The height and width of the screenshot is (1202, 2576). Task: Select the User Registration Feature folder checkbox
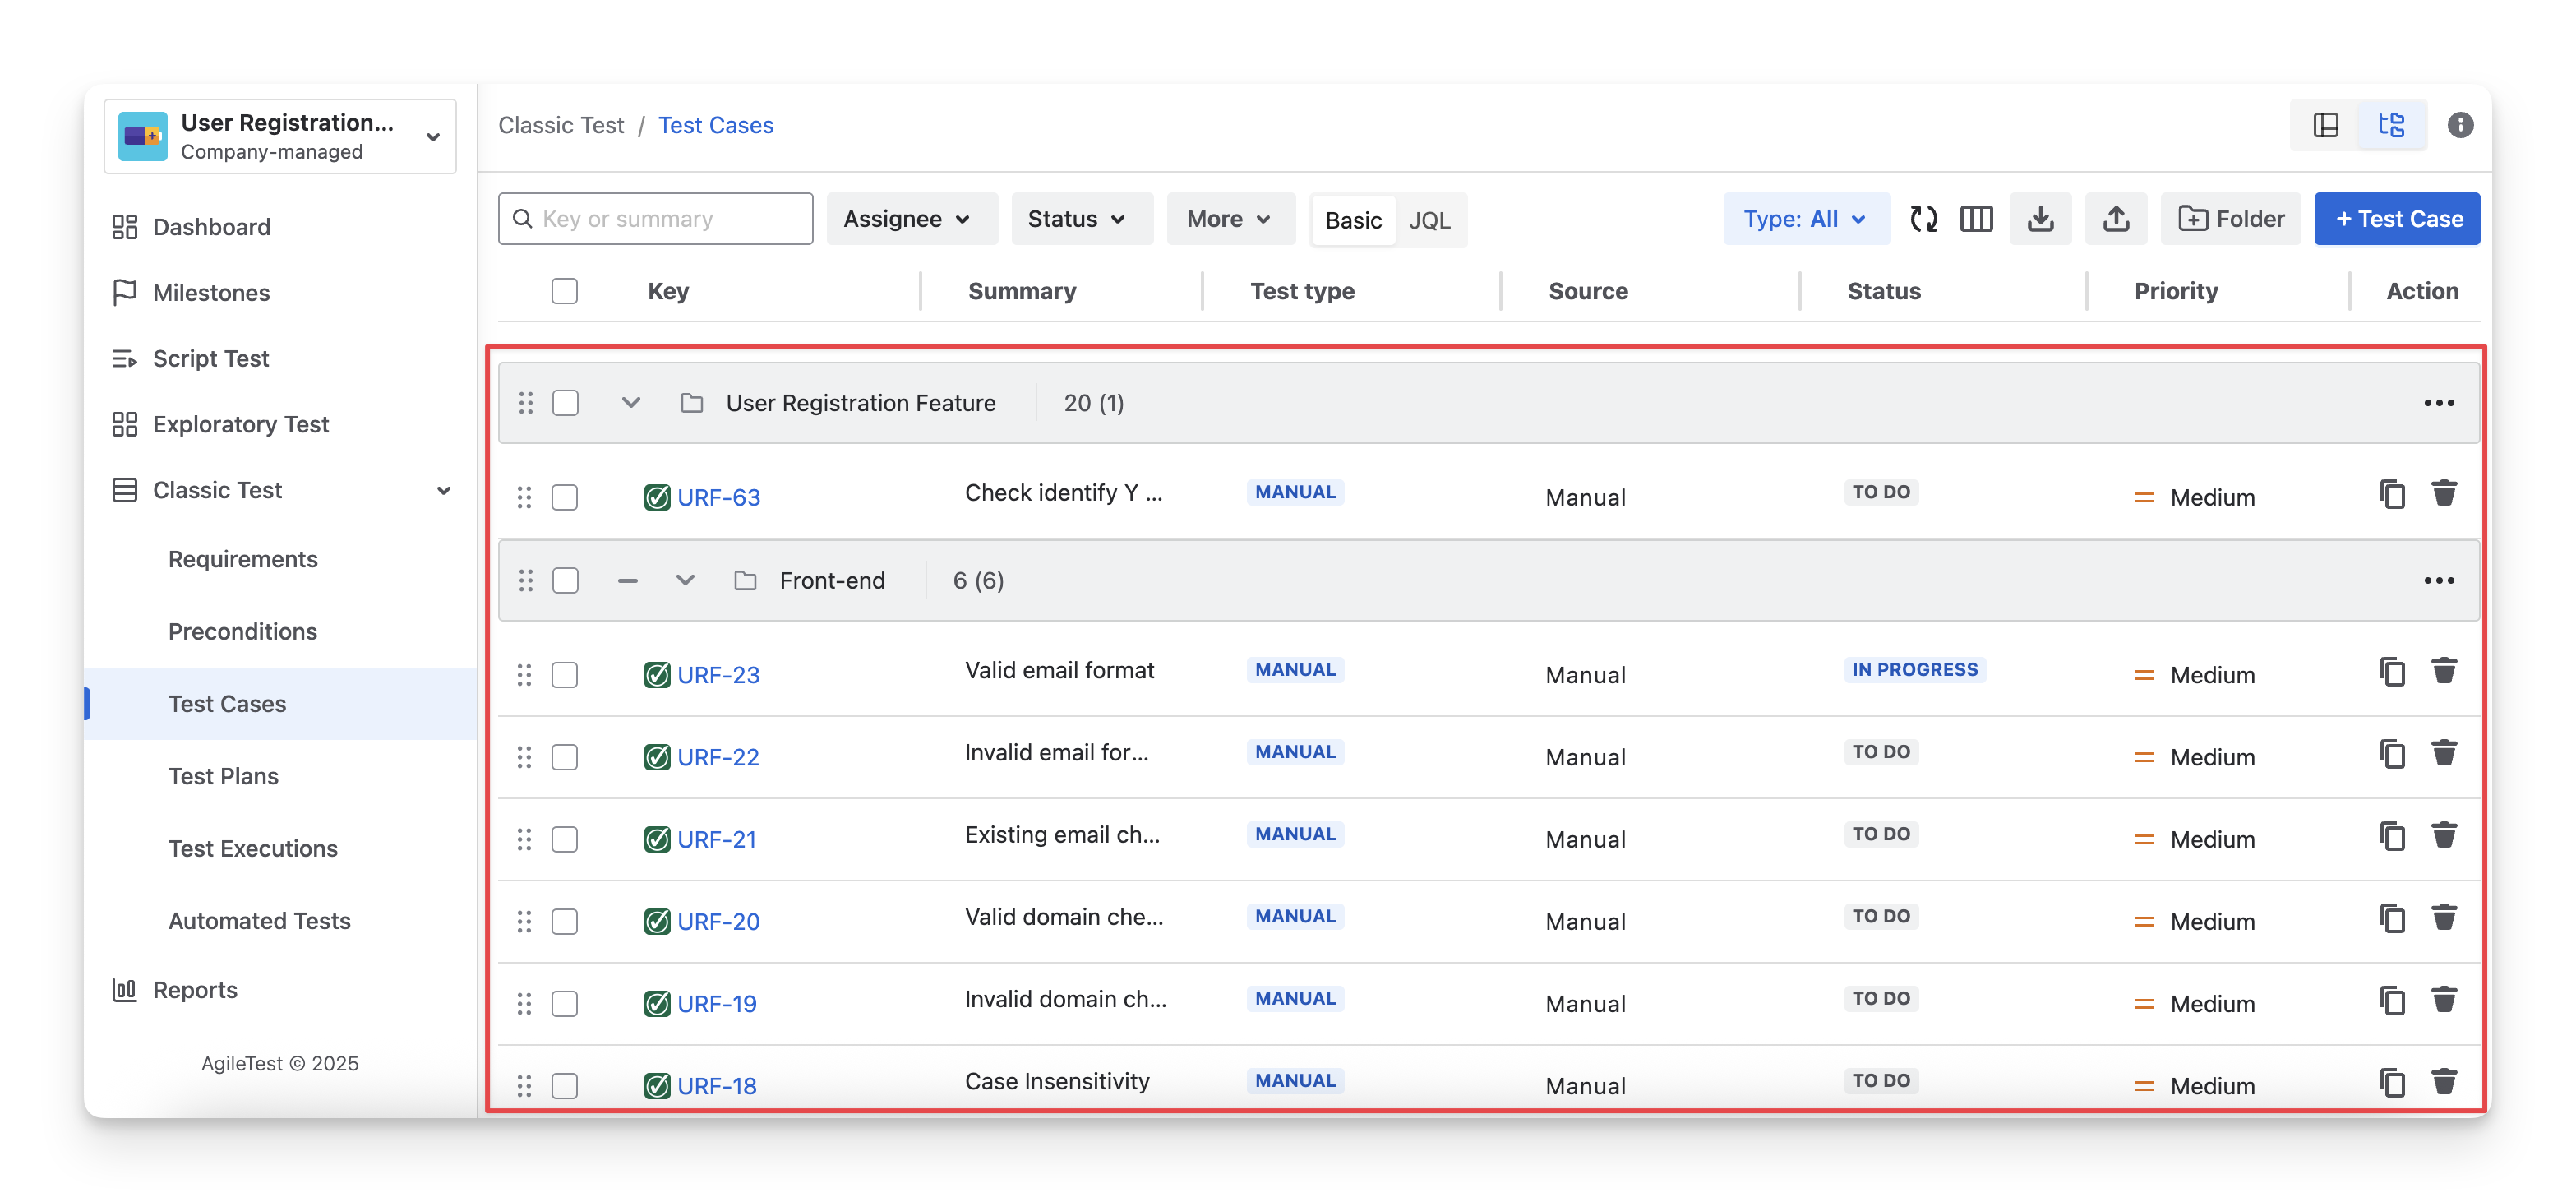pos(566,403)
